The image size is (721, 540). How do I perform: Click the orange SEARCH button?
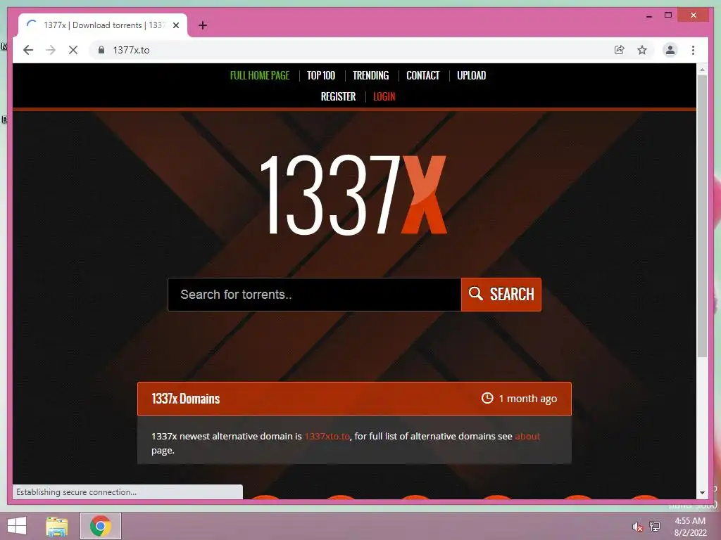coord(501,295)
